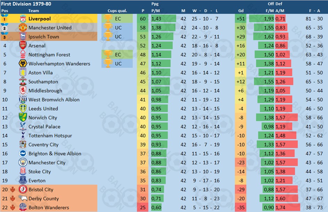Screen dimensions: 328x212
Task: Click Bolton Wanderers' red defence bar
Action: pos(287,207)
